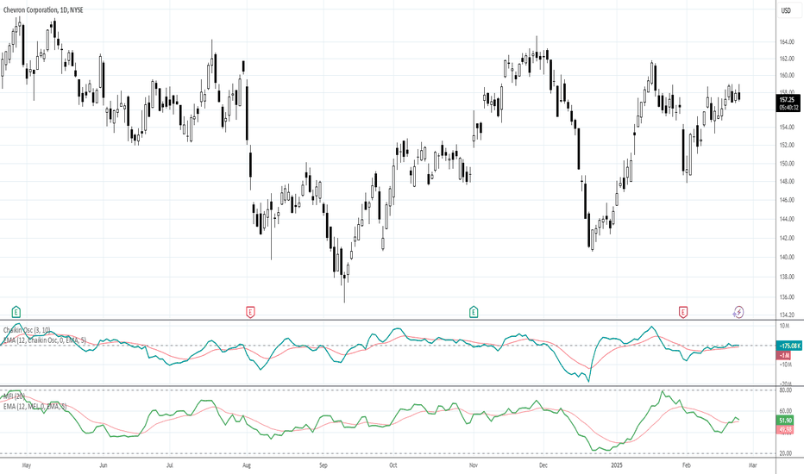This screenshot has width=804, height=474.
Task: Click the 10M Chaikin scale label
Action: click(x=784, y=326)
